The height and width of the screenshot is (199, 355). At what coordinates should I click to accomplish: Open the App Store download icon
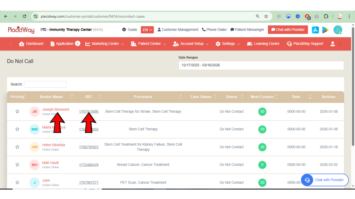coord(315,30)
